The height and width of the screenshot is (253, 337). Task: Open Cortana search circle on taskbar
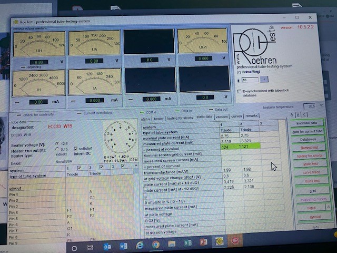tap(74, 248)
